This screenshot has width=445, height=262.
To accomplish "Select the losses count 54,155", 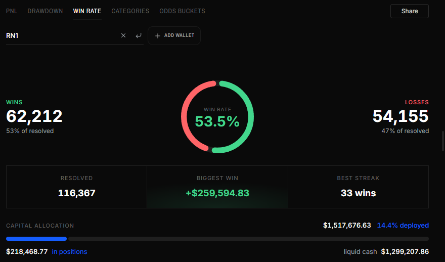I will pyautogui.click(x=401, y=116).
